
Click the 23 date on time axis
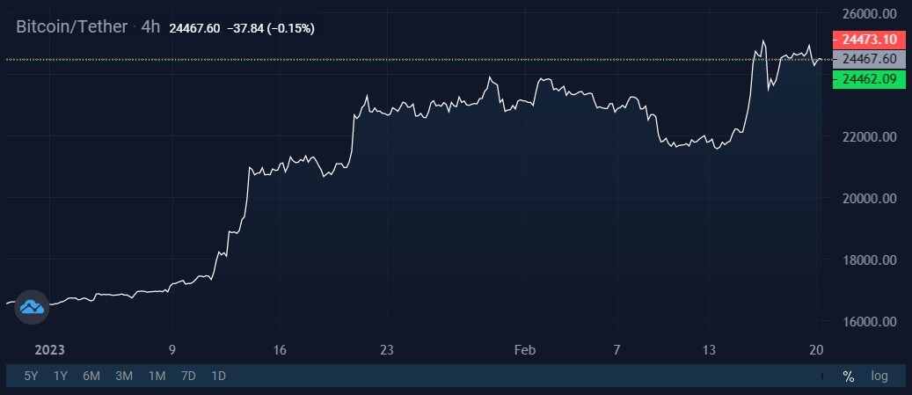tap(387, 350)
